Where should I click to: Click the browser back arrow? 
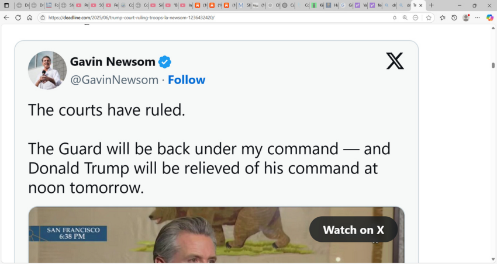[6, 18]
